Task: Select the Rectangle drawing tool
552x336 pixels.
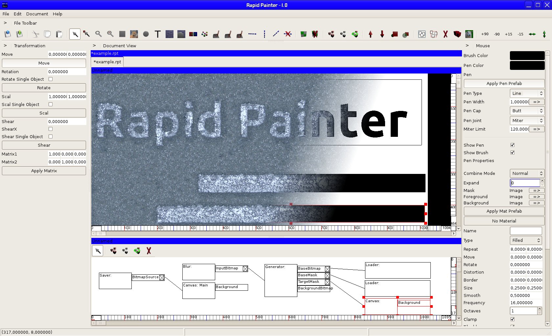Action: [x=122, y=34]
